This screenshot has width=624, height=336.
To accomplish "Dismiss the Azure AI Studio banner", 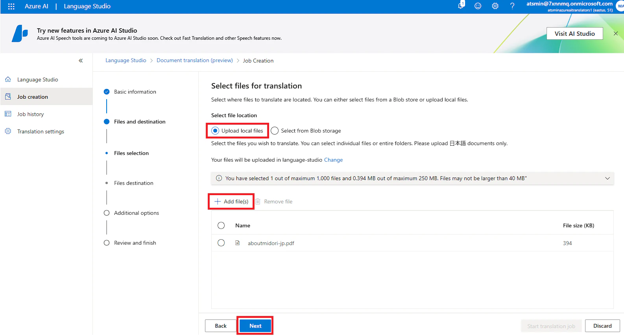I will pyautogui.click(x=616, y=33).
